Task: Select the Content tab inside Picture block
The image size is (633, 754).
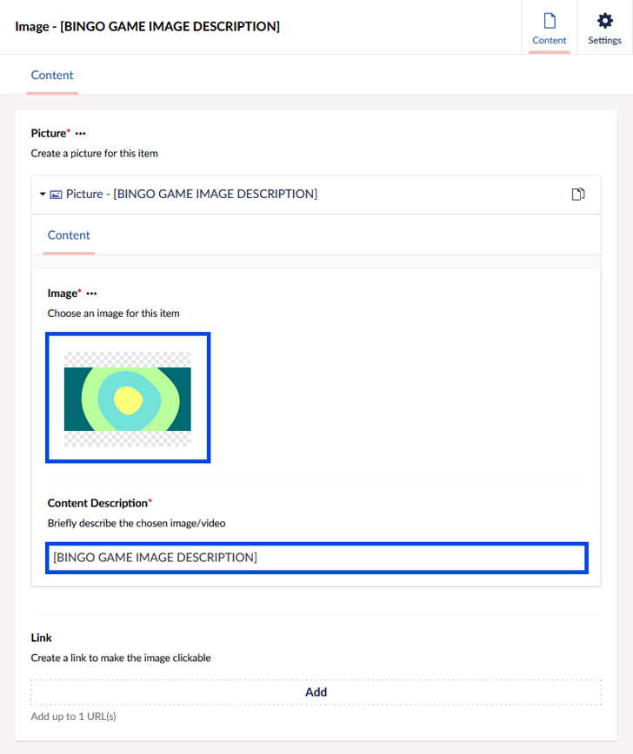Action: coord(69,235)
